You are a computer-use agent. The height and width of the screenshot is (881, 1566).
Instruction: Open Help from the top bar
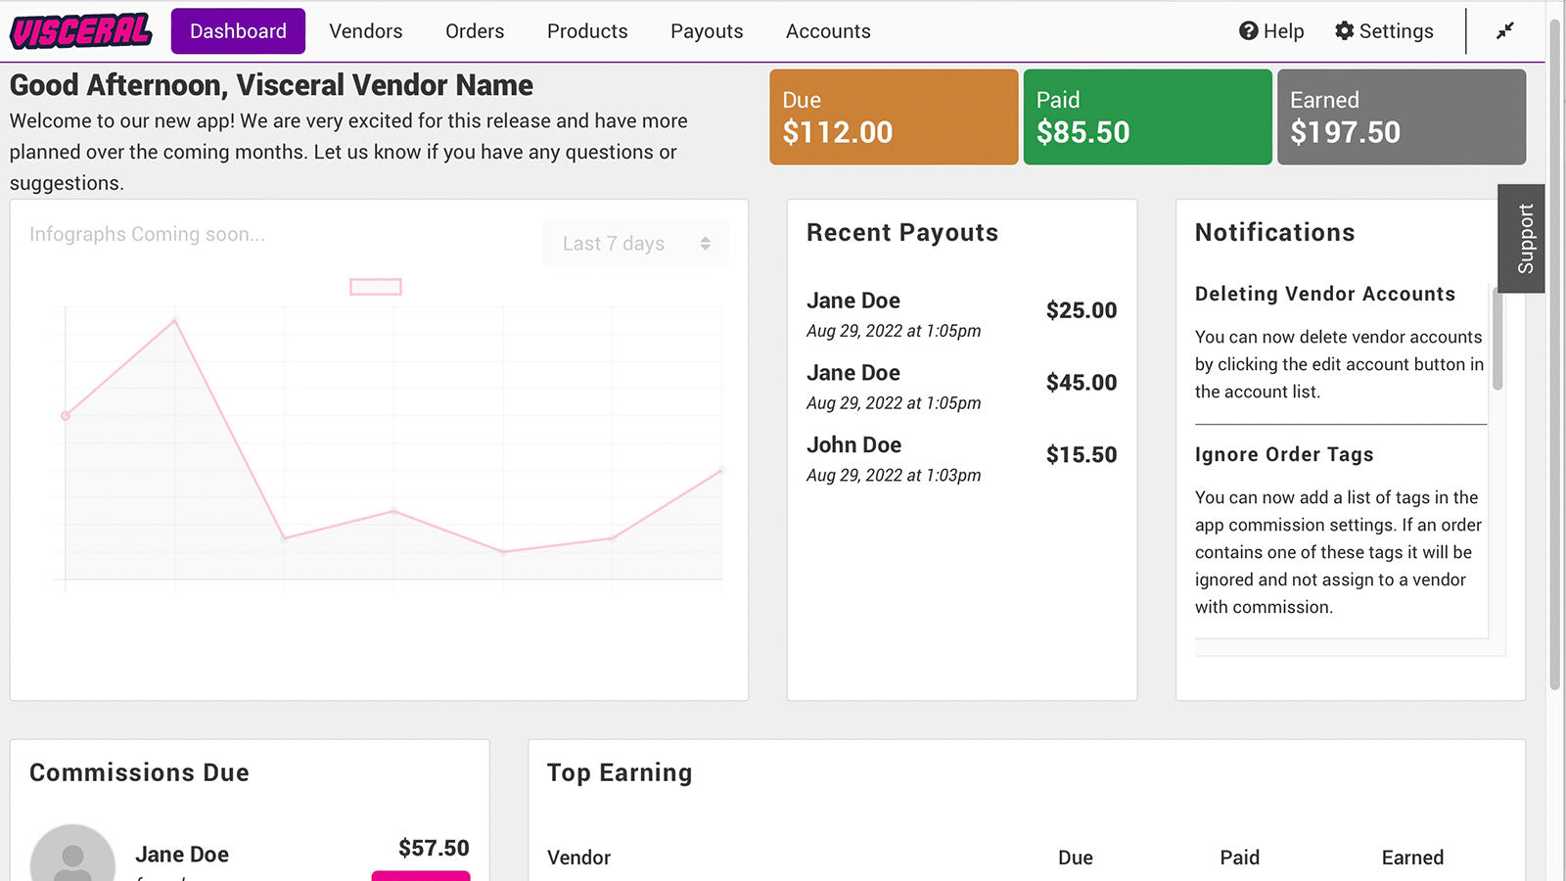click(1271, 31)
